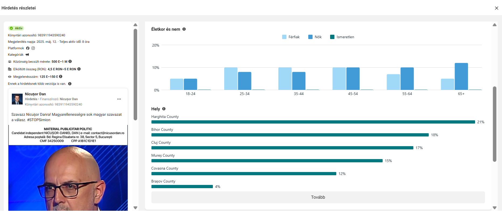Click the 45-54 age axis label
Image resolution: width=502 pixels, height=214 pixels.
pos(353,94)
